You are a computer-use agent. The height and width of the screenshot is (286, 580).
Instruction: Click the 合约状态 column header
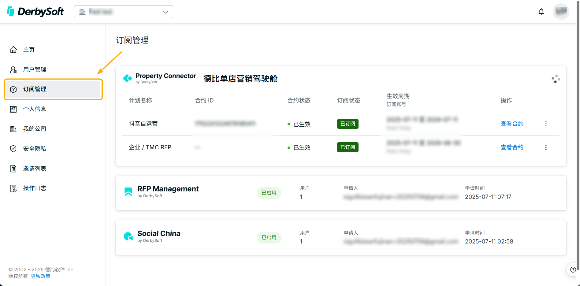(x=299, y=100)
